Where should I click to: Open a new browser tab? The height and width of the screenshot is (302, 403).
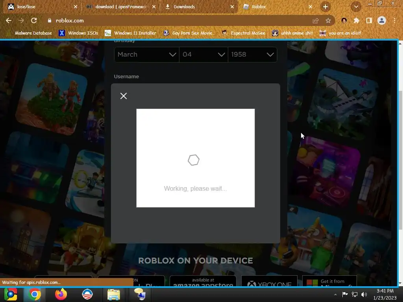pyautogui.click(x=325, y=7)
